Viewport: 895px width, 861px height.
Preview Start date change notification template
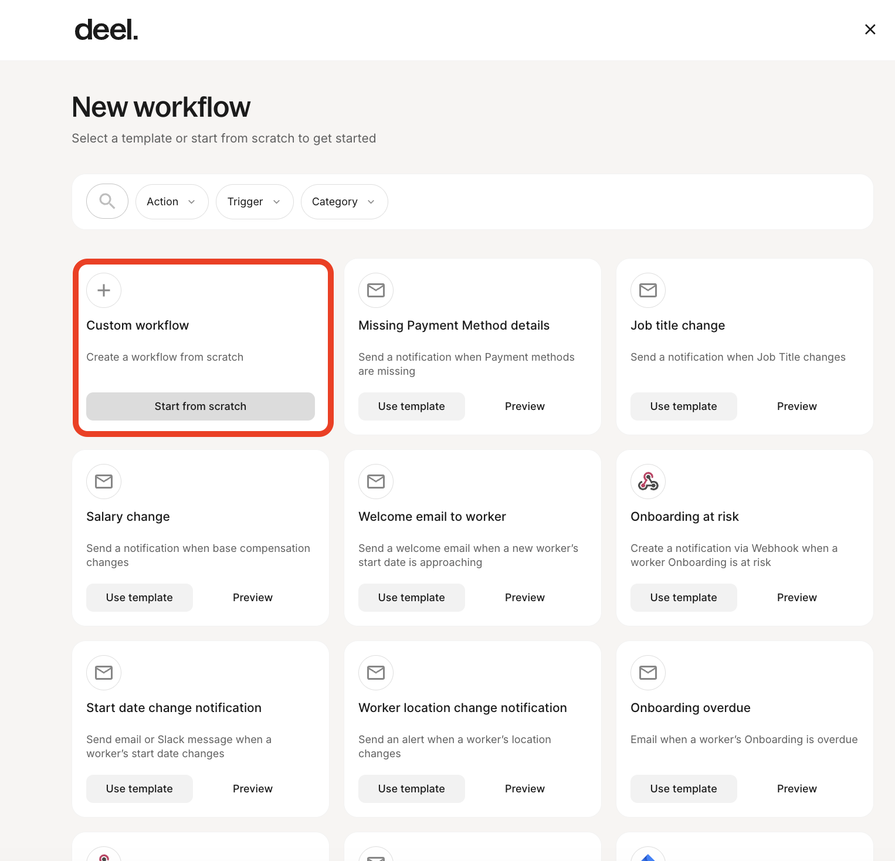252,789
